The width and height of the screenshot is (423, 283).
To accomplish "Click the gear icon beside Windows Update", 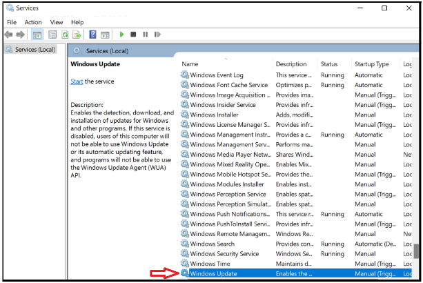I will pos(185,273).
